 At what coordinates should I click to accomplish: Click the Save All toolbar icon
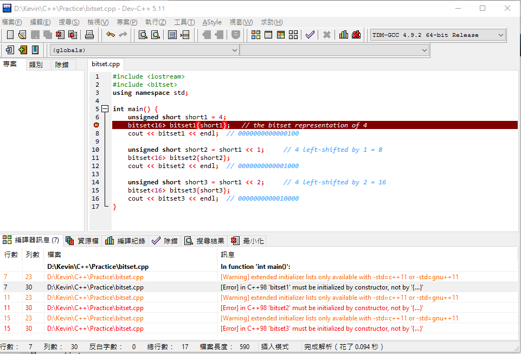[x=48, y=35]
